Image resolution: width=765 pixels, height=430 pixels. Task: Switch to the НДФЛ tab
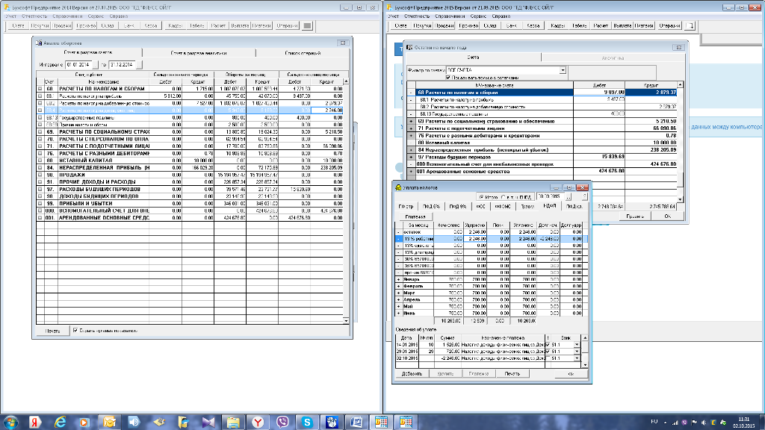(x=549, y=206)
